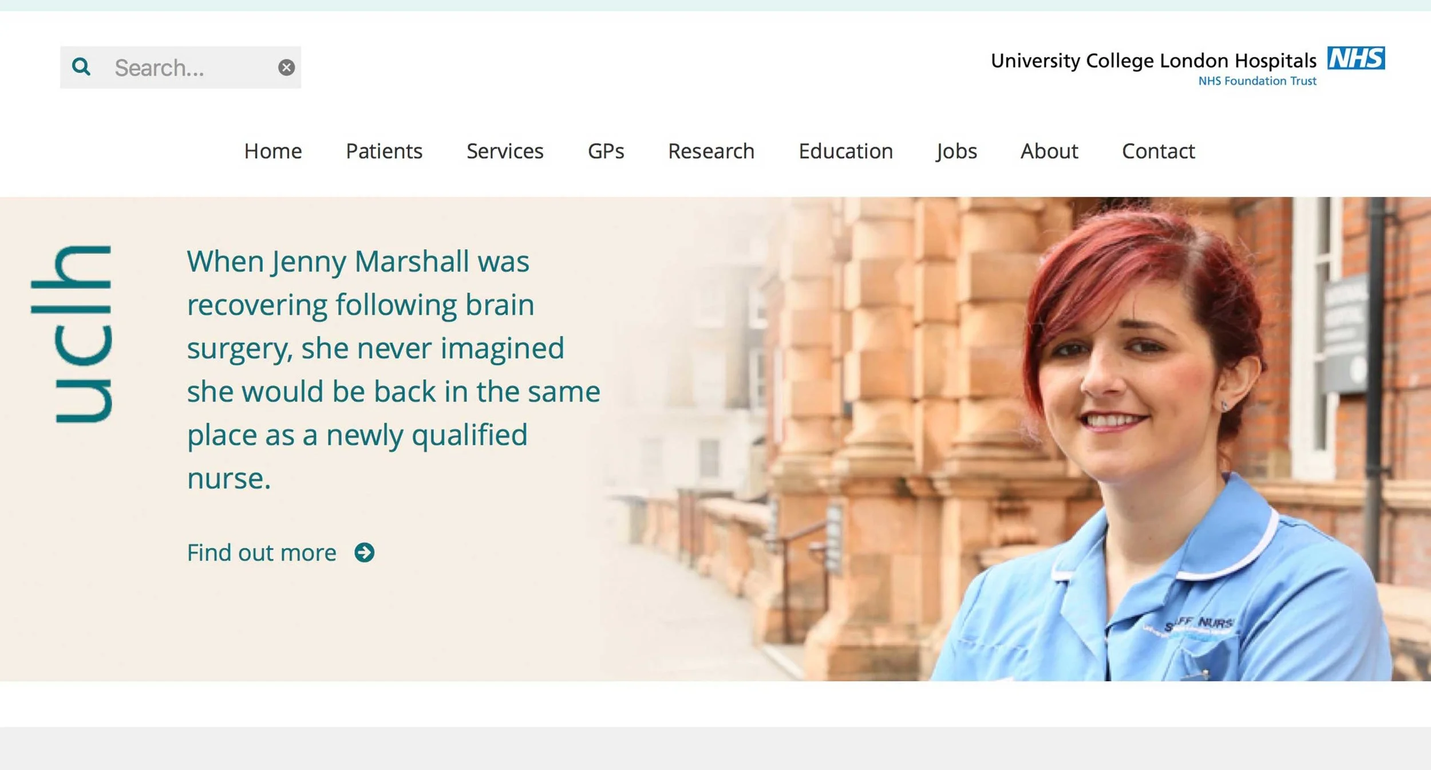The width and height of the screenshot is (1431, 770).
Task: Click the Jenny Marshall story headline
Action: point(393,369)
